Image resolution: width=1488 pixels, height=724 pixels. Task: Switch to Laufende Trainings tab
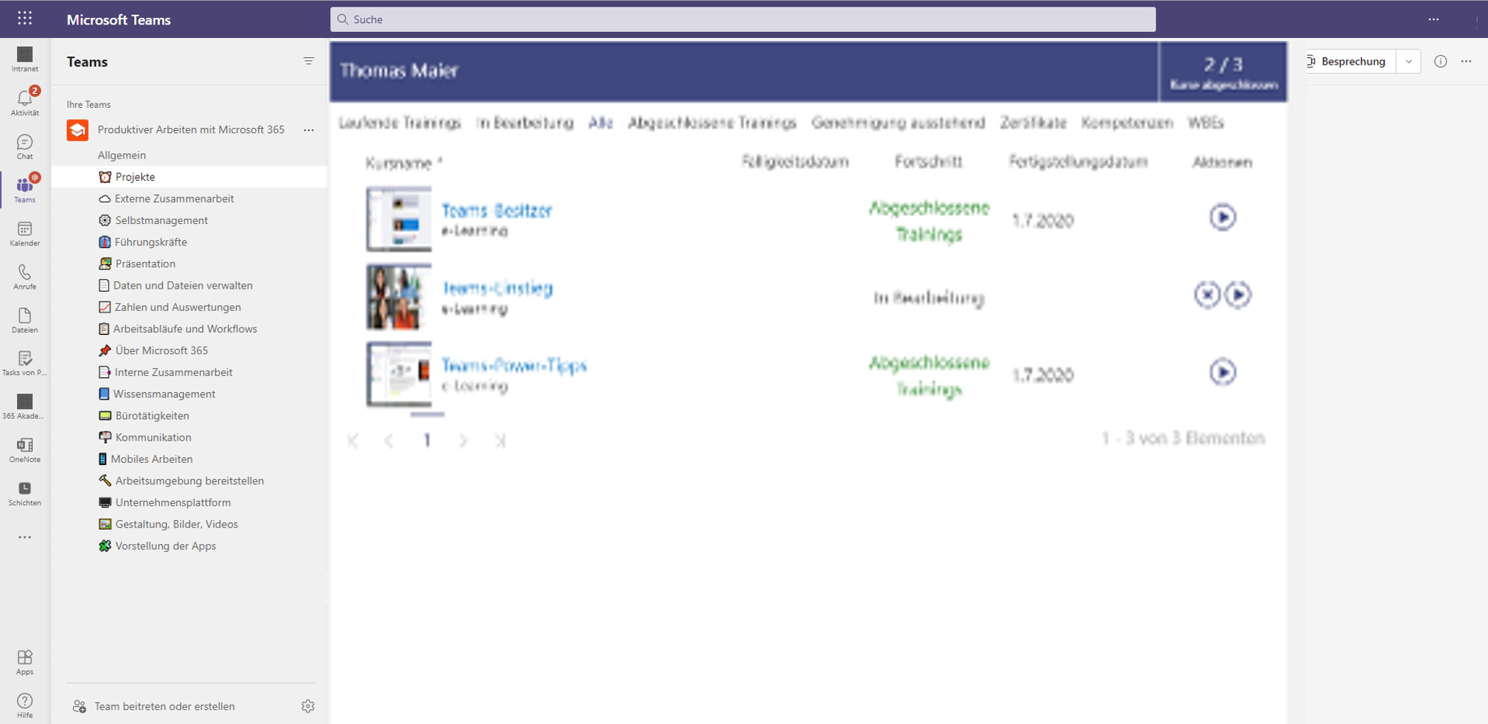400,122
